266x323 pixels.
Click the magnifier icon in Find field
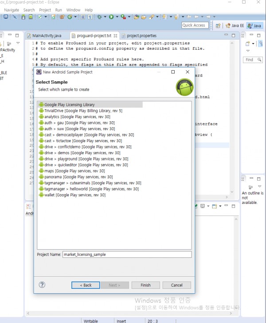(259, 60)
